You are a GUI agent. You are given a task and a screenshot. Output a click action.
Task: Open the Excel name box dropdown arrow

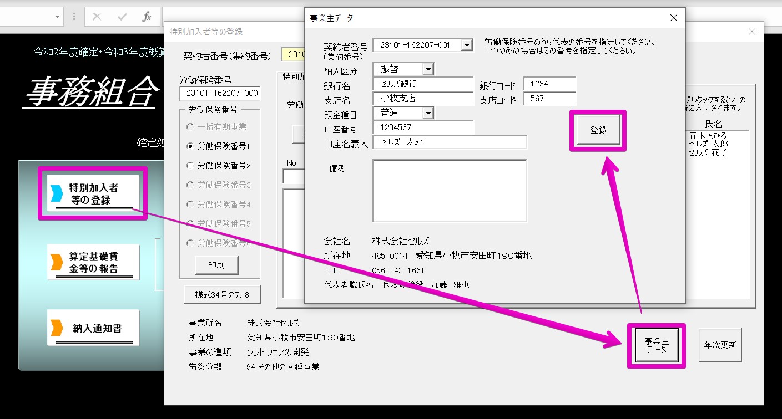(58, 17)
